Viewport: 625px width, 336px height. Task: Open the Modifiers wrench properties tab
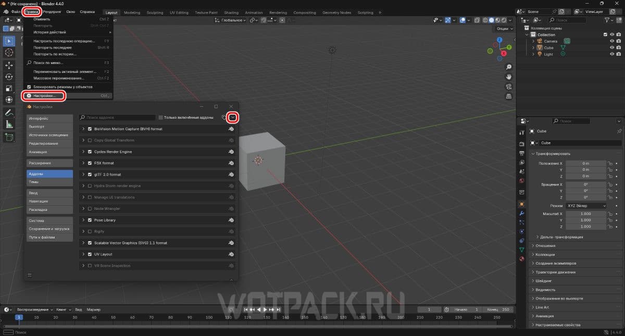[521, 213]
